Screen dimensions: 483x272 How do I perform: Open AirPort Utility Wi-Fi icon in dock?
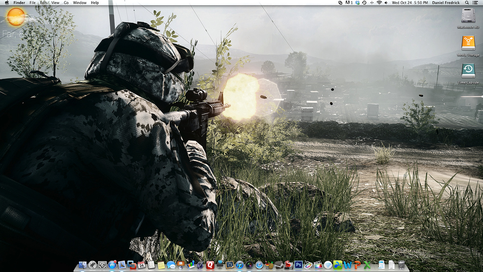point(328,265)
